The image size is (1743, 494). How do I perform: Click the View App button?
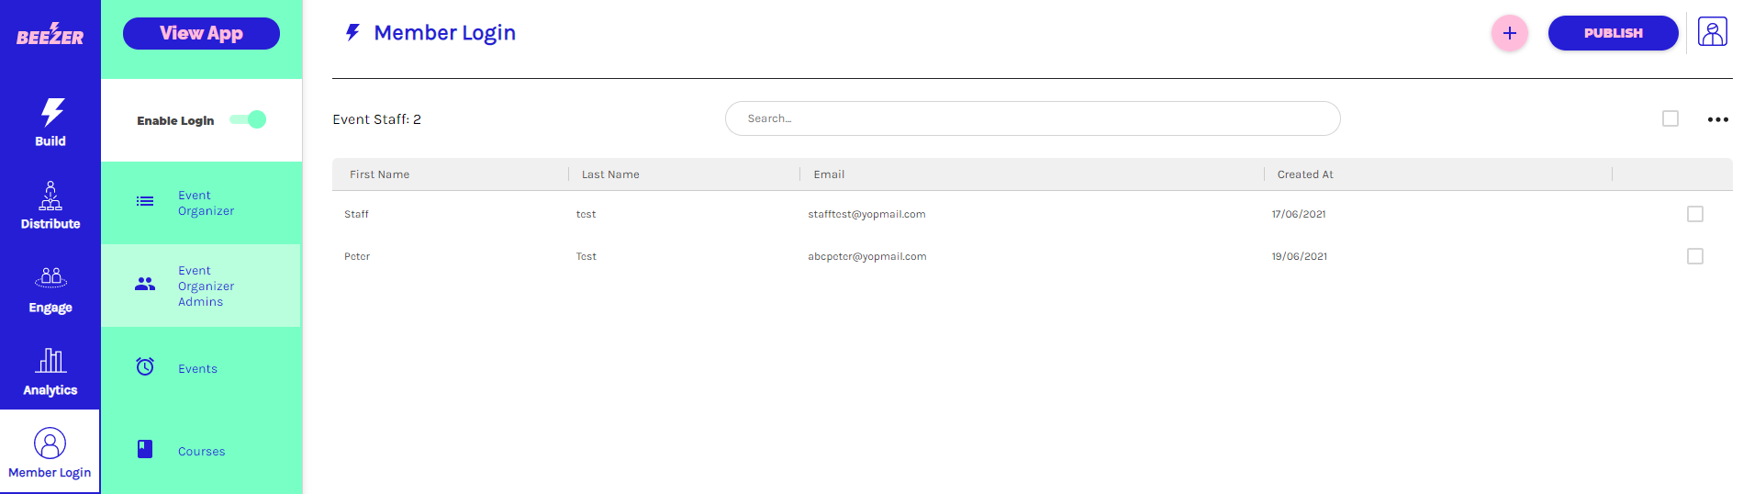[x=201, y=33]
